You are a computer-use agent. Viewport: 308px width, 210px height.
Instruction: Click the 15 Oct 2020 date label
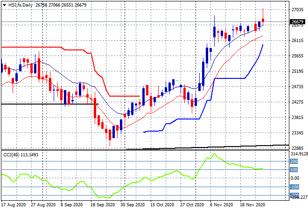(x=162, y=205)
